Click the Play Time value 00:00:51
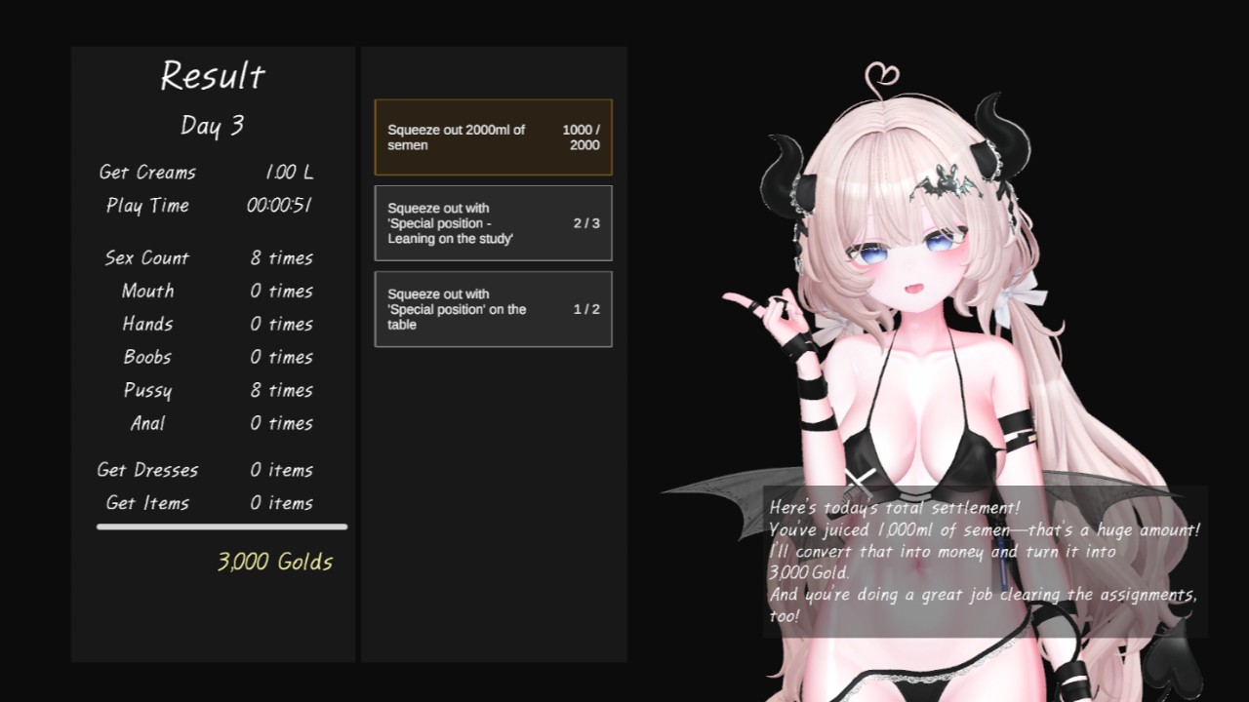Image resolution: width=1249 pixels, height=702 pixels. click(279, 206)
